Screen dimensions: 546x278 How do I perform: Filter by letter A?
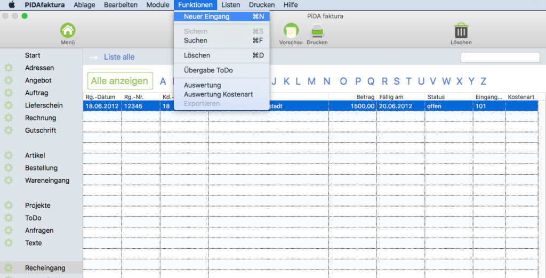click(163, 81)
